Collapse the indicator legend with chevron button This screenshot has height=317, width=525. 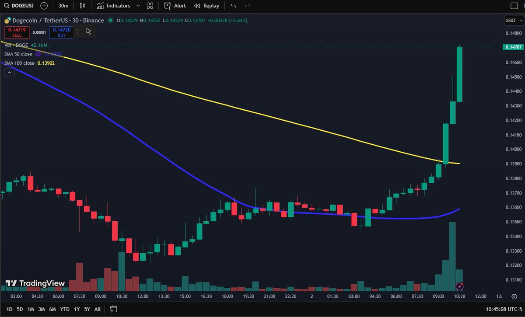coord(9,73)
